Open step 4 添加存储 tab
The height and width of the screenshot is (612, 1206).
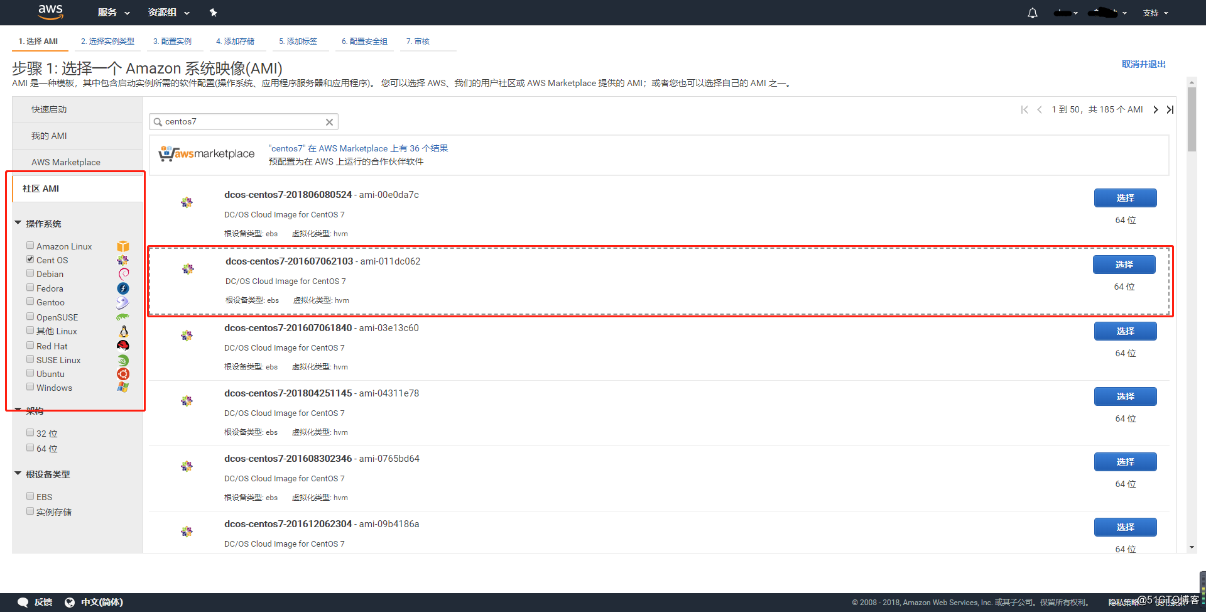coord(235,41)
